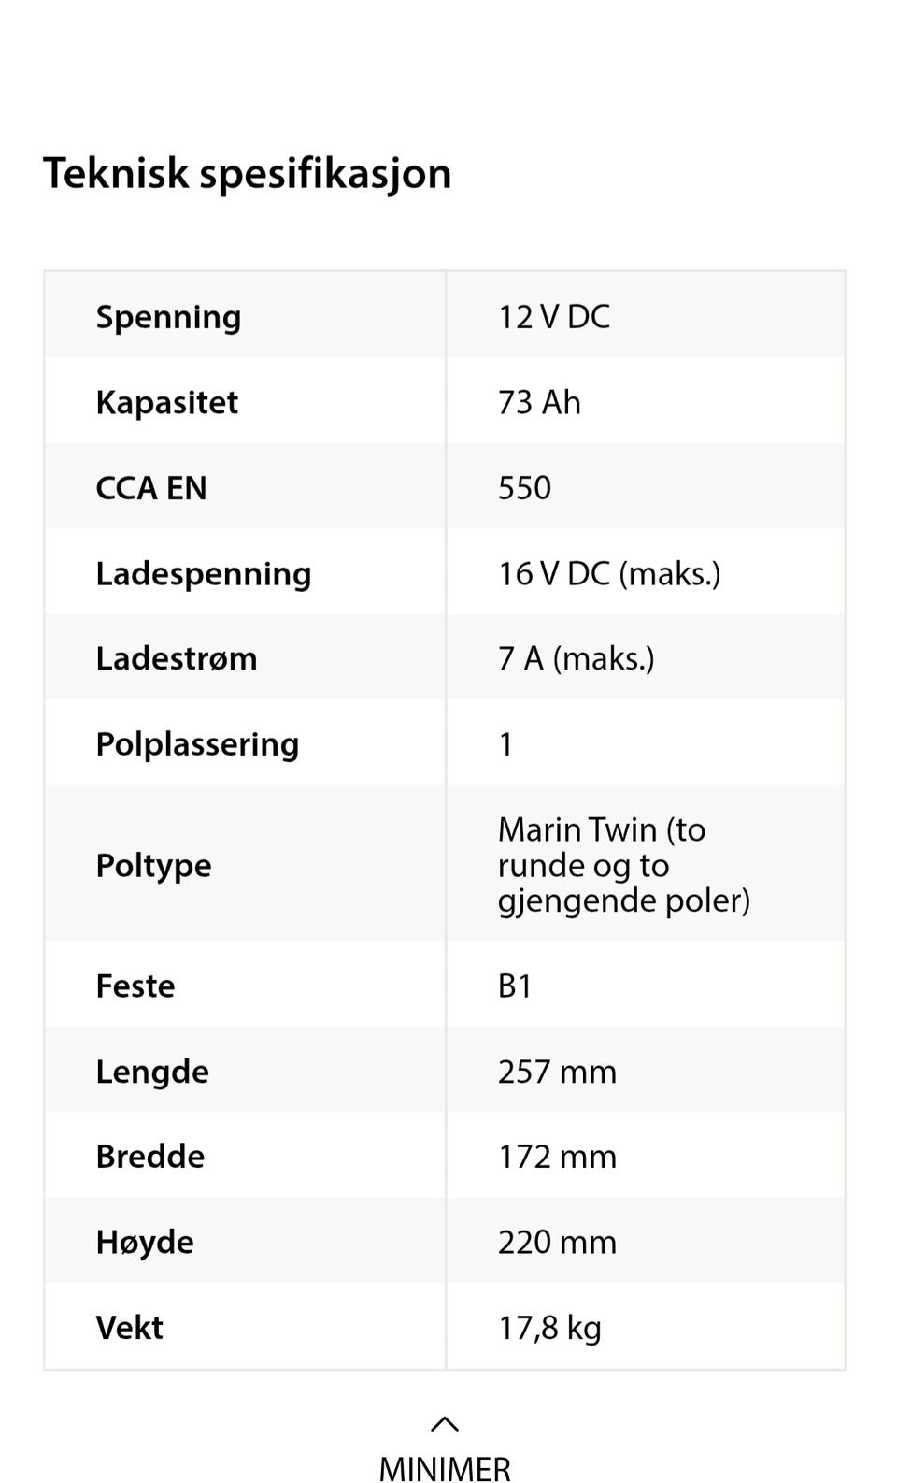Select the Marin Twin poltype description
897x1483 pixels.
(x=624, y=865)
